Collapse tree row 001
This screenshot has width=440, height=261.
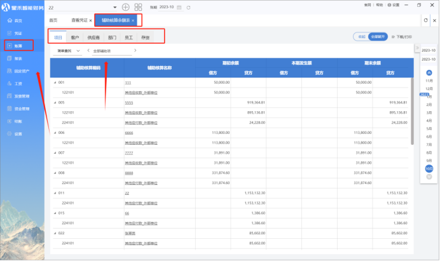(x=55, y=83)
